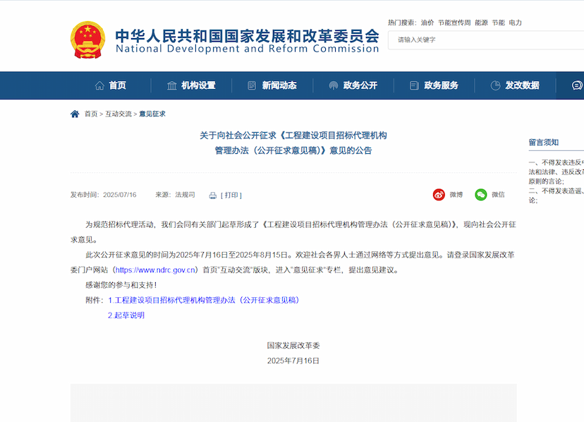Click the 互动交流 breadcrumb link

click(x=118, y=114)
